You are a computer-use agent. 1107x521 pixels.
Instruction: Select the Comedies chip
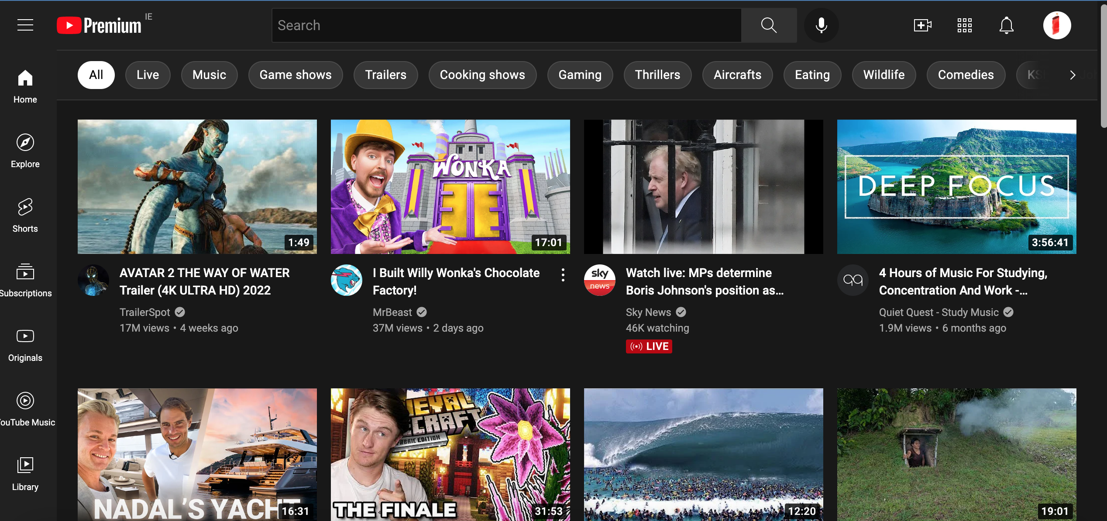tap(966, 75)
